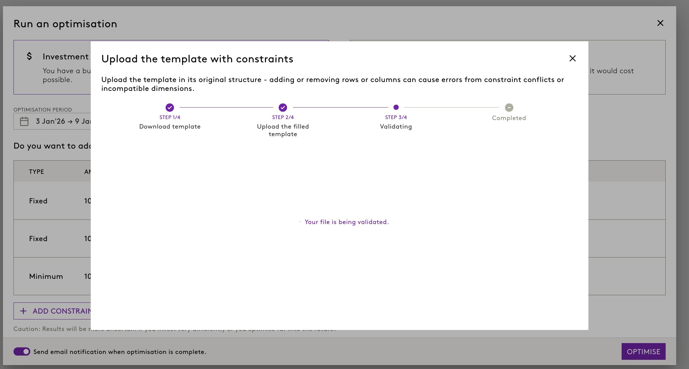Click the dollar sign Investment icon
The width and height of the screenshot is (689, 369).
(30, 56)
